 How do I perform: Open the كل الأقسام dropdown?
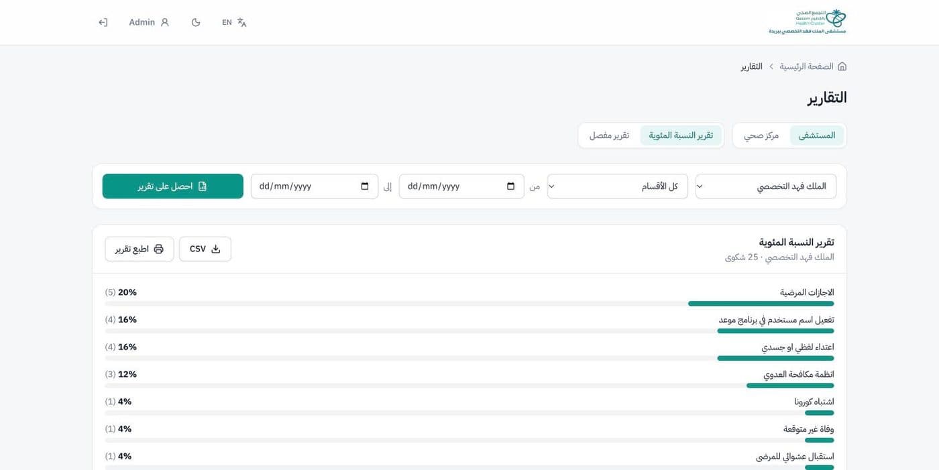click(x=618, y=186)
